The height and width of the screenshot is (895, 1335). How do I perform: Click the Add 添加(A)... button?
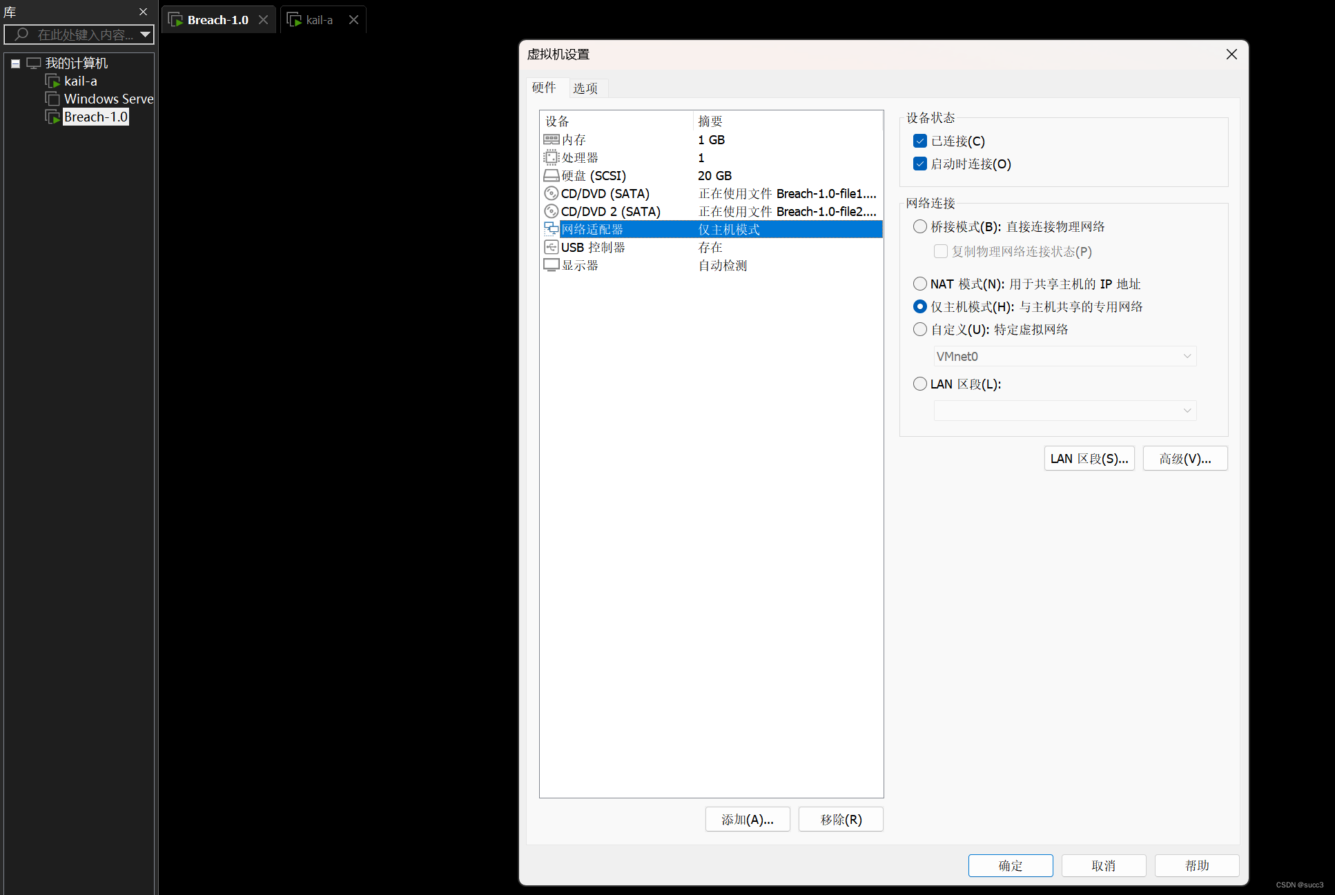tap(748, 820)
